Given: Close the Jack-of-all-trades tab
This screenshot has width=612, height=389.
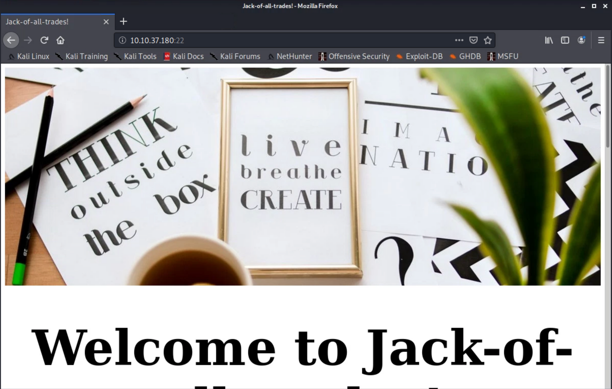Looking at the screenshot, I should point(106,22).
